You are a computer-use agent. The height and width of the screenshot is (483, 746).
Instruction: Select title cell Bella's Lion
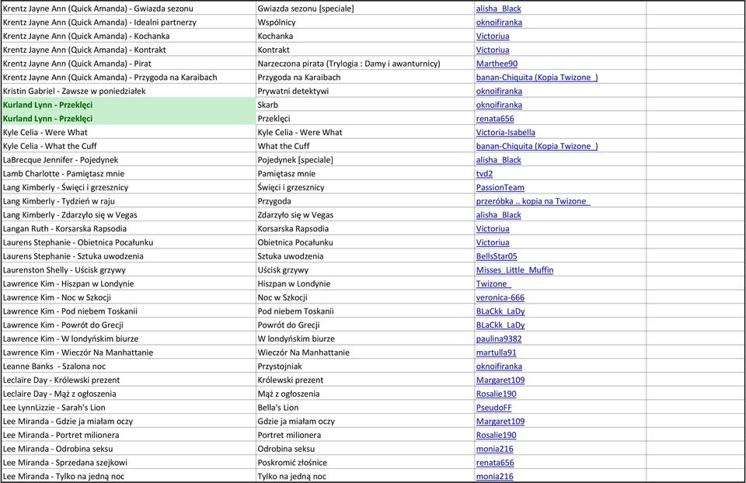click(365, 408)
